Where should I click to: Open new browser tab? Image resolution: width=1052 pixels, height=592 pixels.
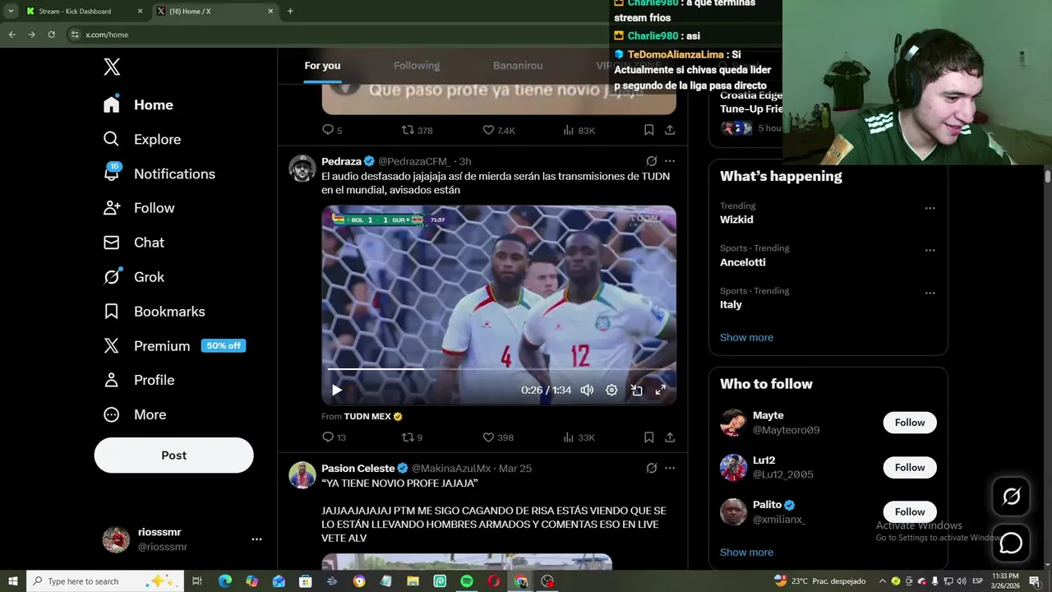click(x=290, y=12)
